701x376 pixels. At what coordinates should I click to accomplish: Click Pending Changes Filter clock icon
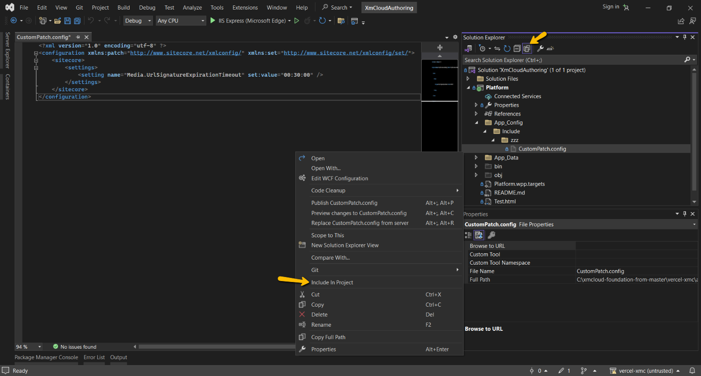(482, 48)
